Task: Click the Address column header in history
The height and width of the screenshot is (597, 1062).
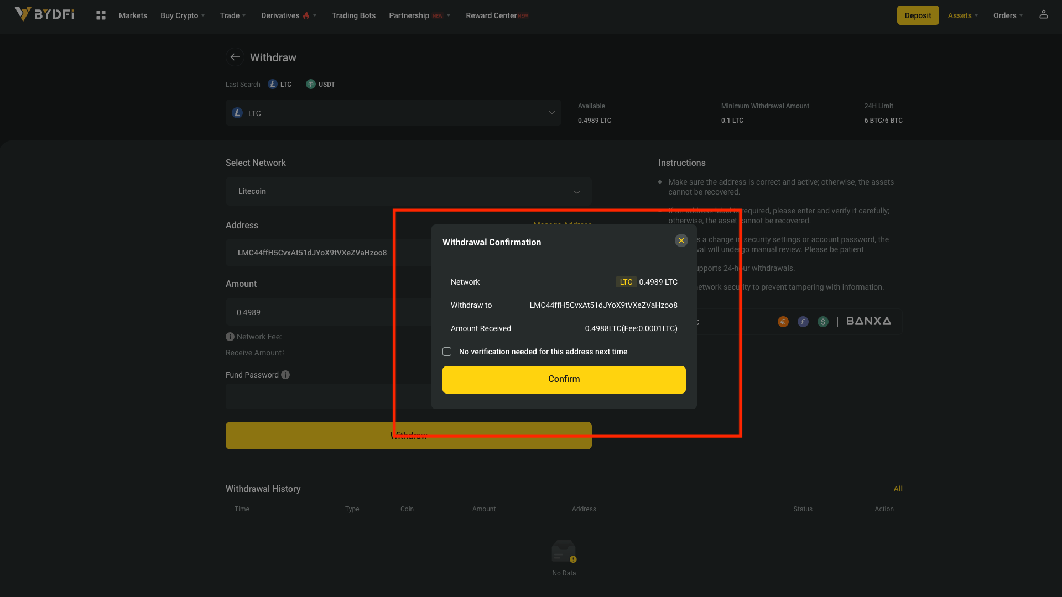Action: tap(584, 509)
